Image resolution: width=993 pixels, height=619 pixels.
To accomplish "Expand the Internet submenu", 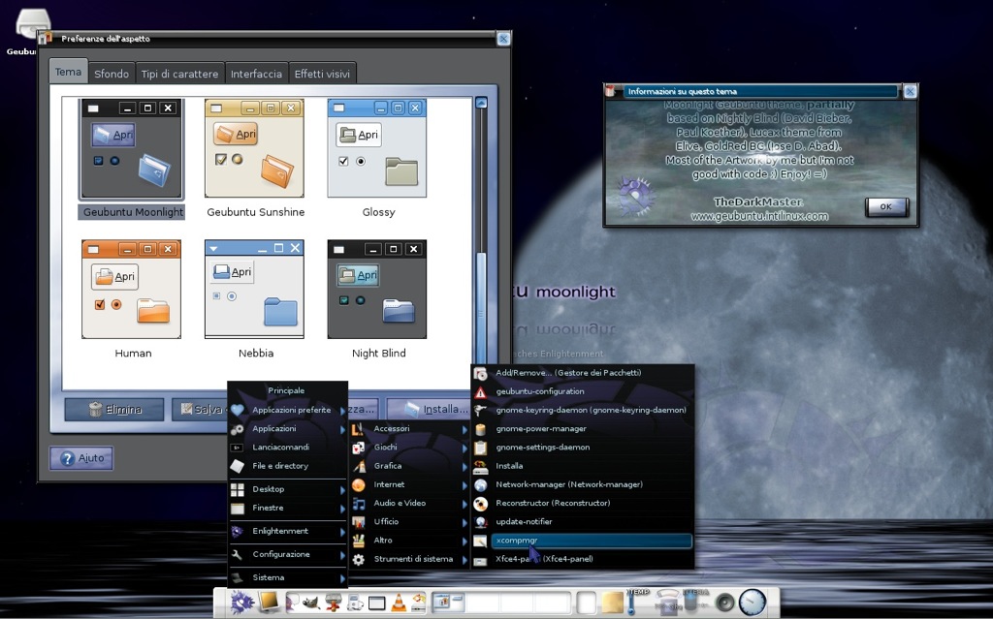I will tap(410, 484).
